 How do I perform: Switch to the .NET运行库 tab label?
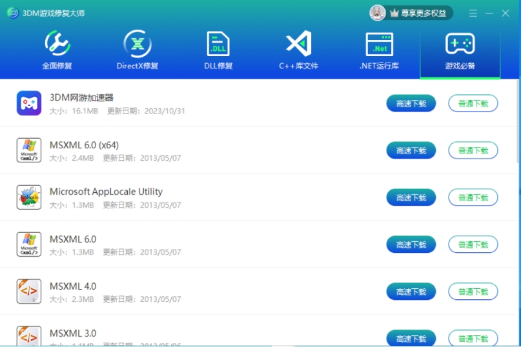379,66
